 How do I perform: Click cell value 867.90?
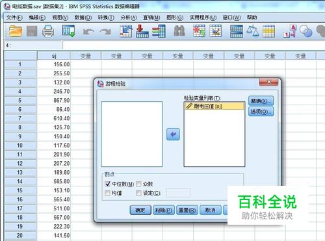[x=54, y=101]
